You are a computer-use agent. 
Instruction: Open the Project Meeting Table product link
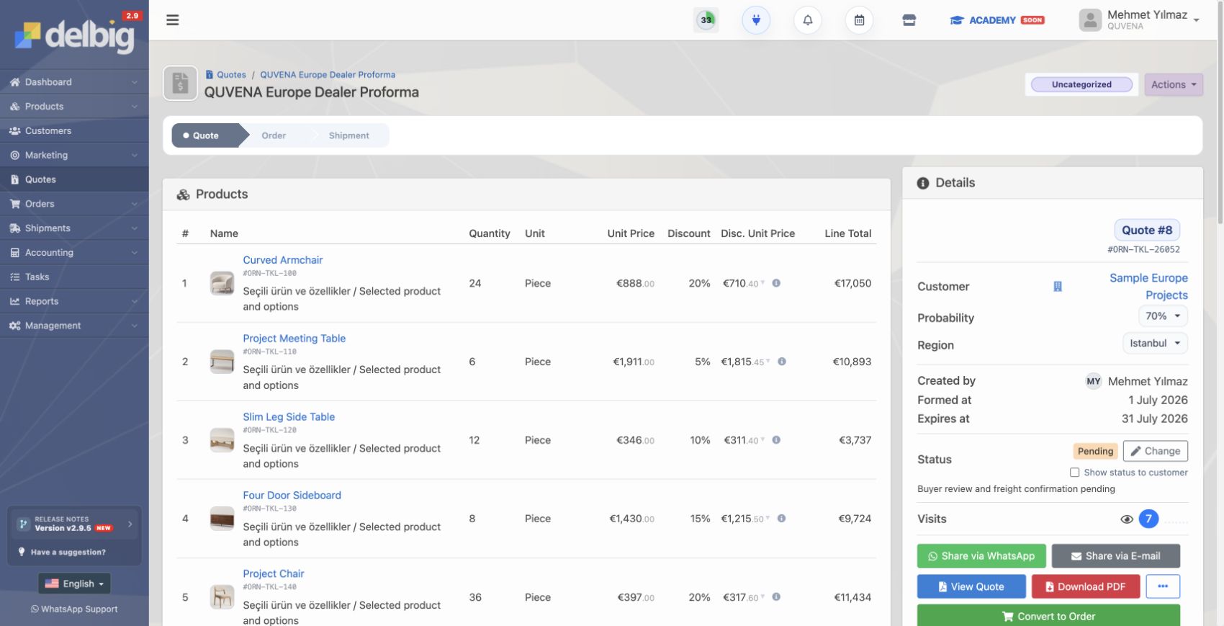point(294,339)
